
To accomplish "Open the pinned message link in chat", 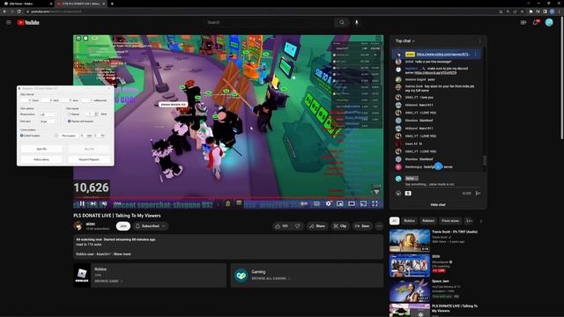I will (443, 55).
